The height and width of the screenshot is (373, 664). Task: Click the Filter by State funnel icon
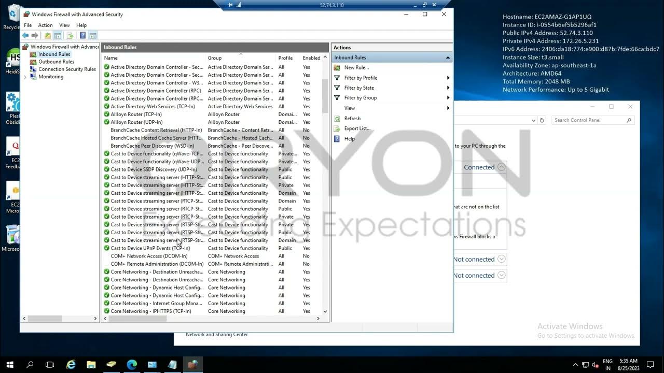pos(337,88)
